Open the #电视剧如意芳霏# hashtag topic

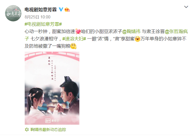(43, 24)
